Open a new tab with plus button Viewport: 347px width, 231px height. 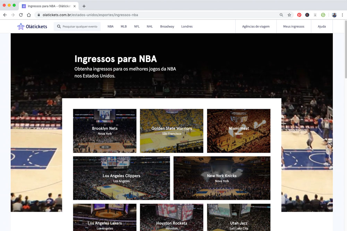84,6
